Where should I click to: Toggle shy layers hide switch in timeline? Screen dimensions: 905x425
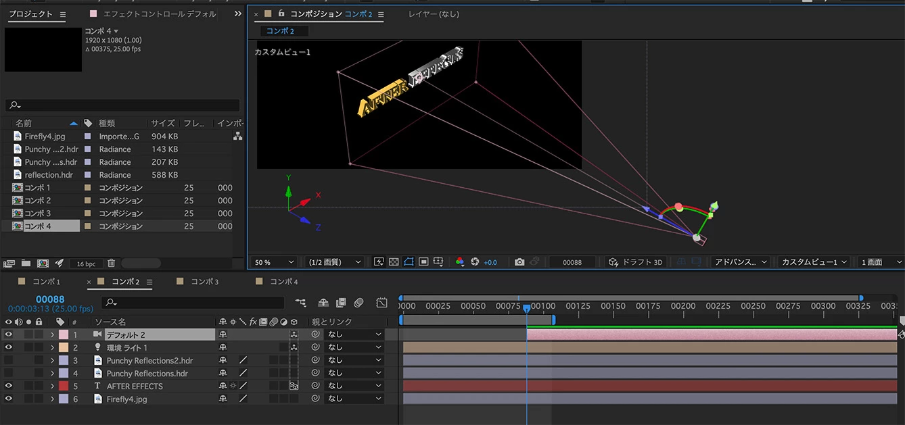tap(323, 303)
